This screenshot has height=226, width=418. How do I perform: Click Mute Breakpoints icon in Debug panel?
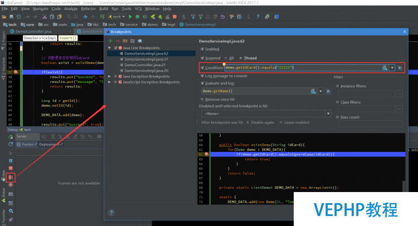(11, 184)
